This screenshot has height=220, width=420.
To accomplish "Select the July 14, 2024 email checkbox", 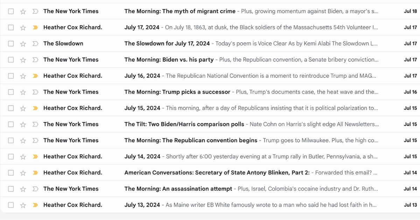I will pos(11,156).
